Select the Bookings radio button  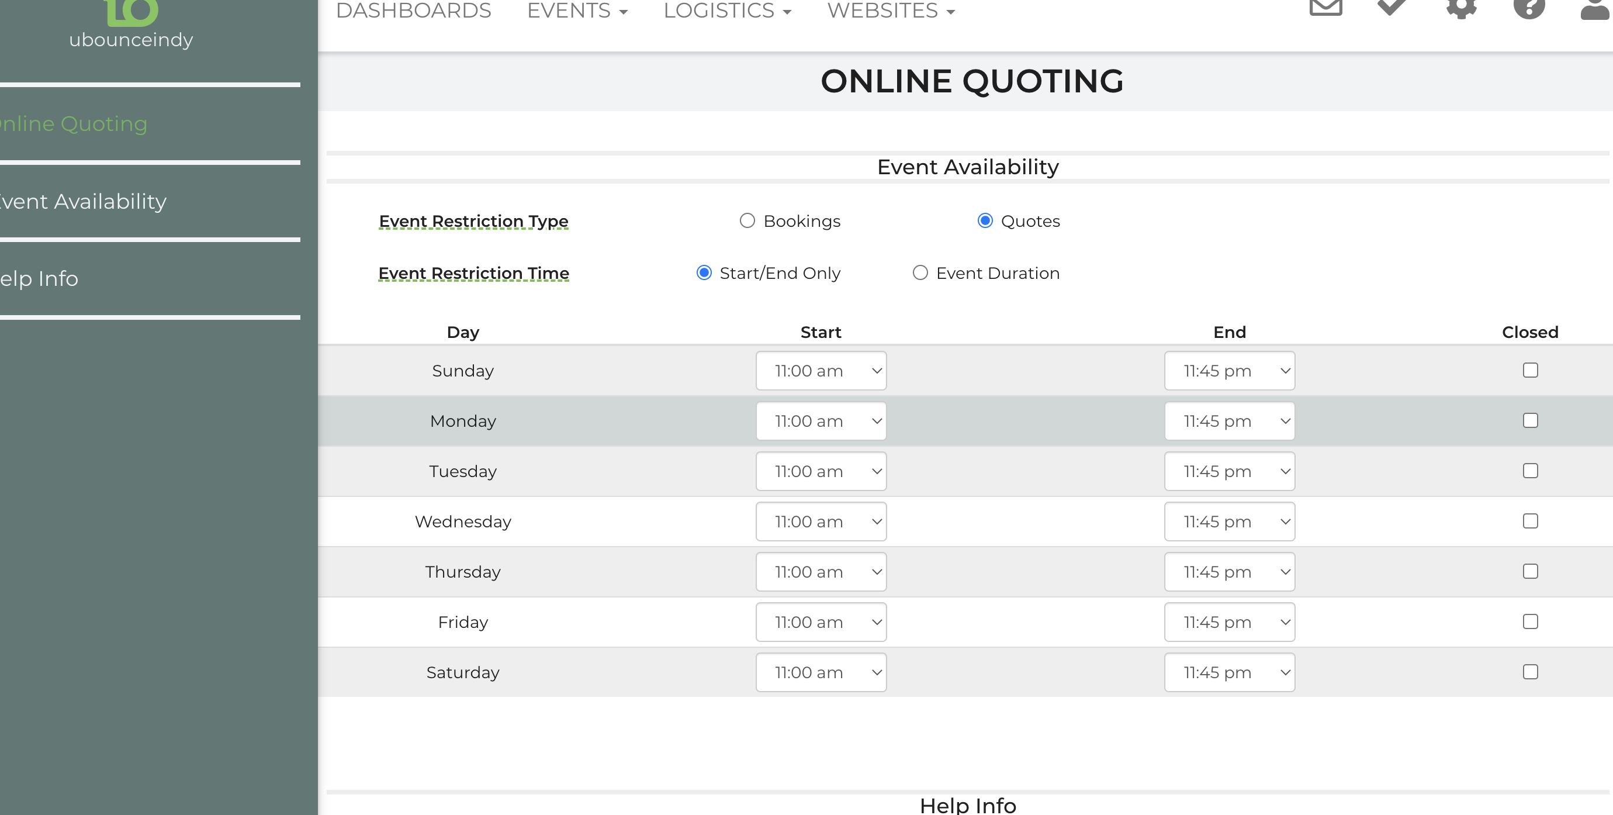click(x=747, y=220)
